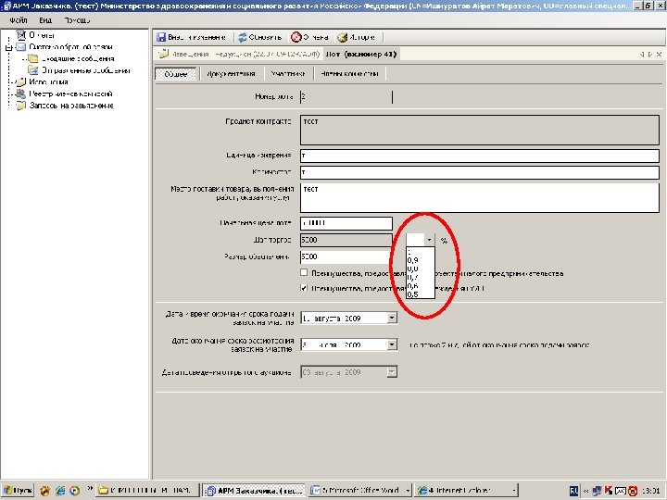Switch to the Общее tab
Screen dimensions: 667x500
click(176, 74)
